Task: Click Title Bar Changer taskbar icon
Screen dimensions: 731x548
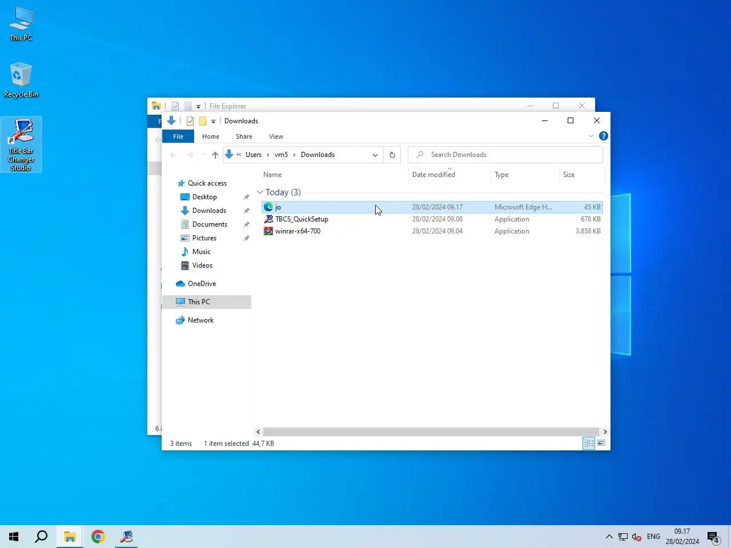Action: click(x=126, y=537)
